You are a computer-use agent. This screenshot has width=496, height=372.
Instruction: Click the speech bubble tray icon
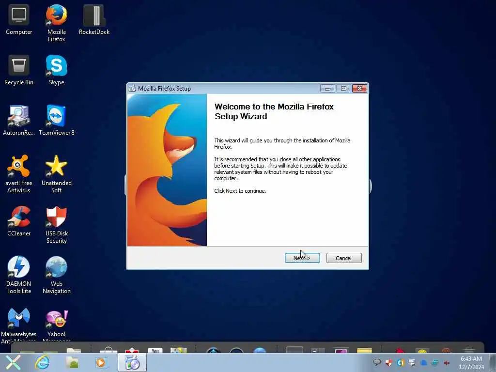click(377, 362)
